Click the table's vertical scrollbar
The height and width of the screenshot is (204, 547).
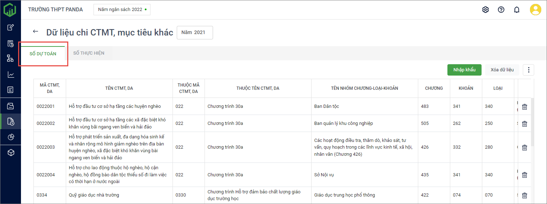pos(532,121)
